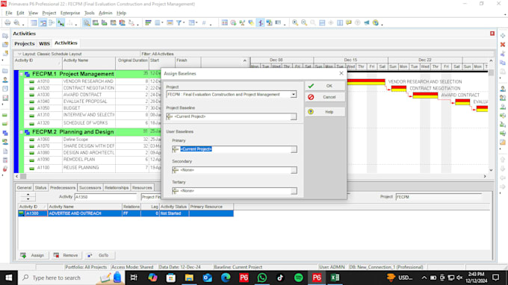Click the Zoom In magnifier icon
508x285 pixels.
(295, 22)
